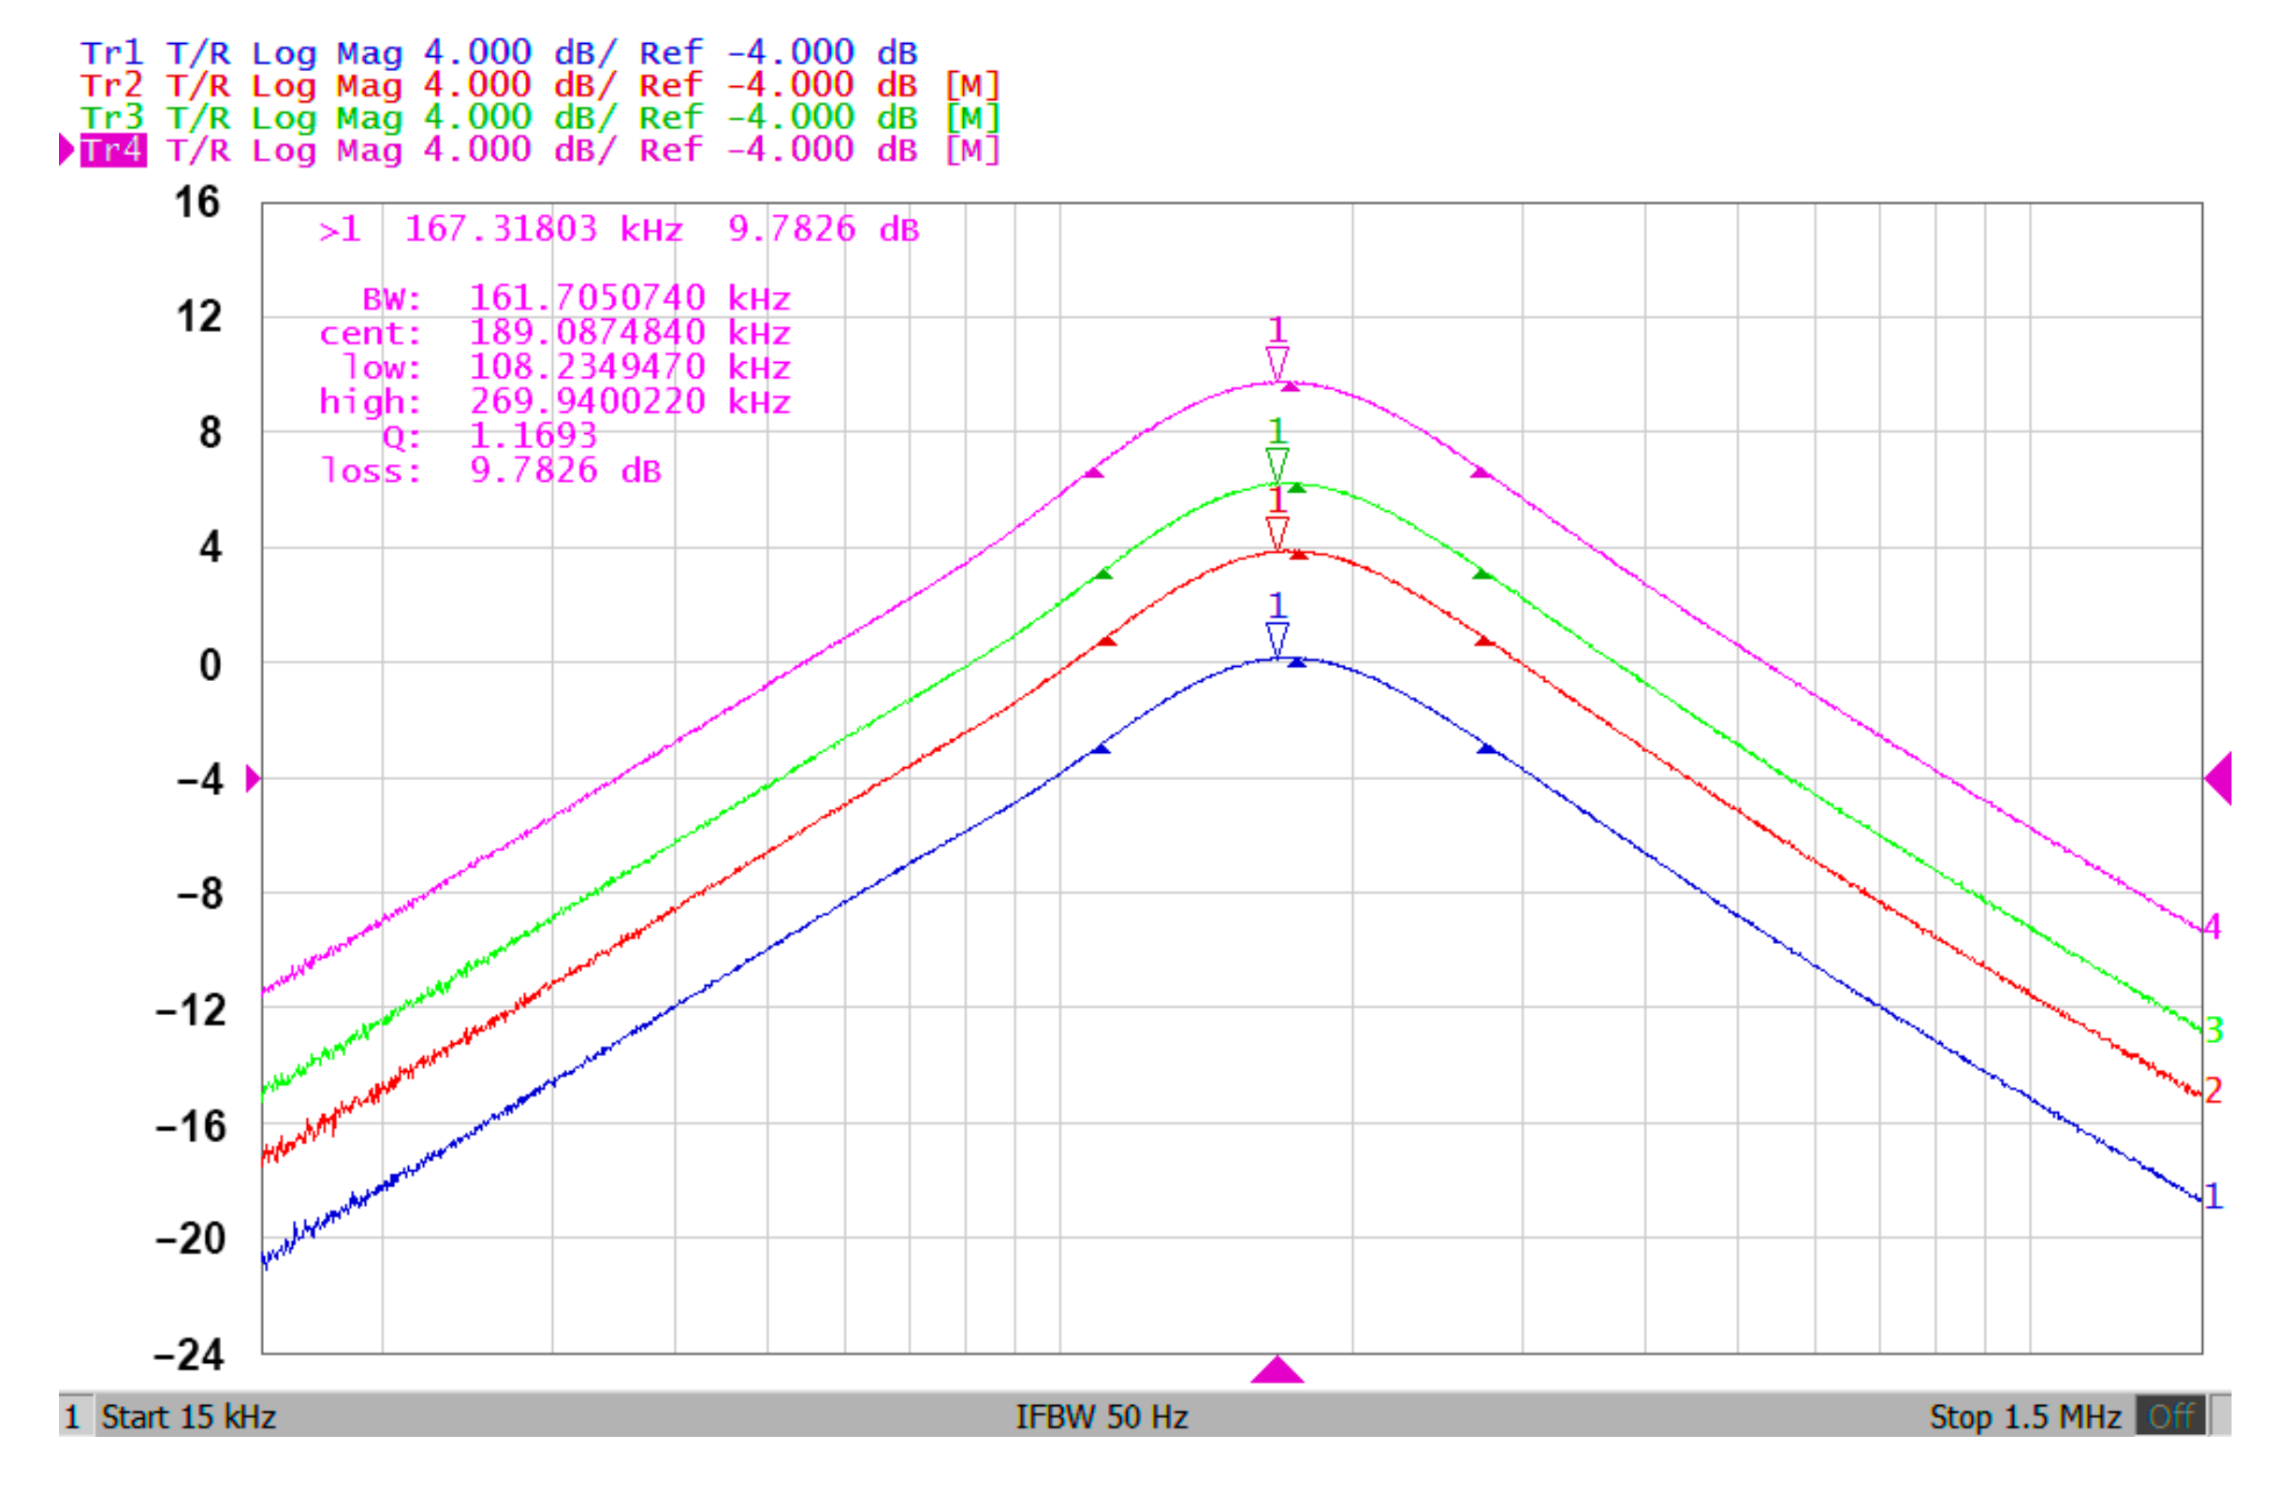
Task: Click the small magenta reference triangle on left axis
Action: [x=254, y=778]
